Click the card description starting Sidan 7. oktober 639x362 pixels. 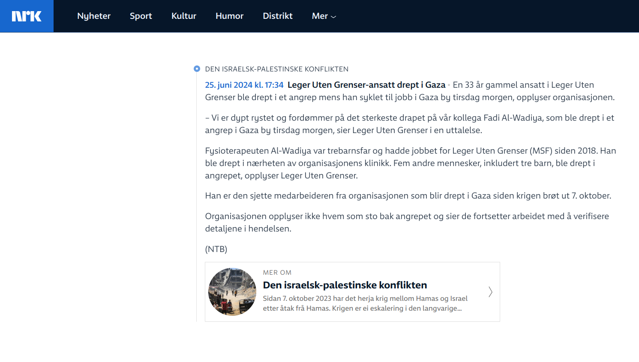pos(365,303)
